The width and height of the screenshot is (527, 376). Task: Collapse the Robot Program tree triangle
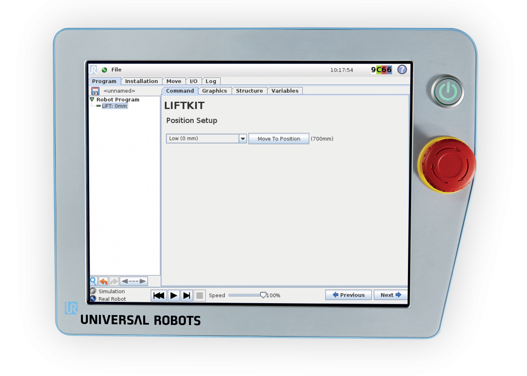[x=92, y=100]
